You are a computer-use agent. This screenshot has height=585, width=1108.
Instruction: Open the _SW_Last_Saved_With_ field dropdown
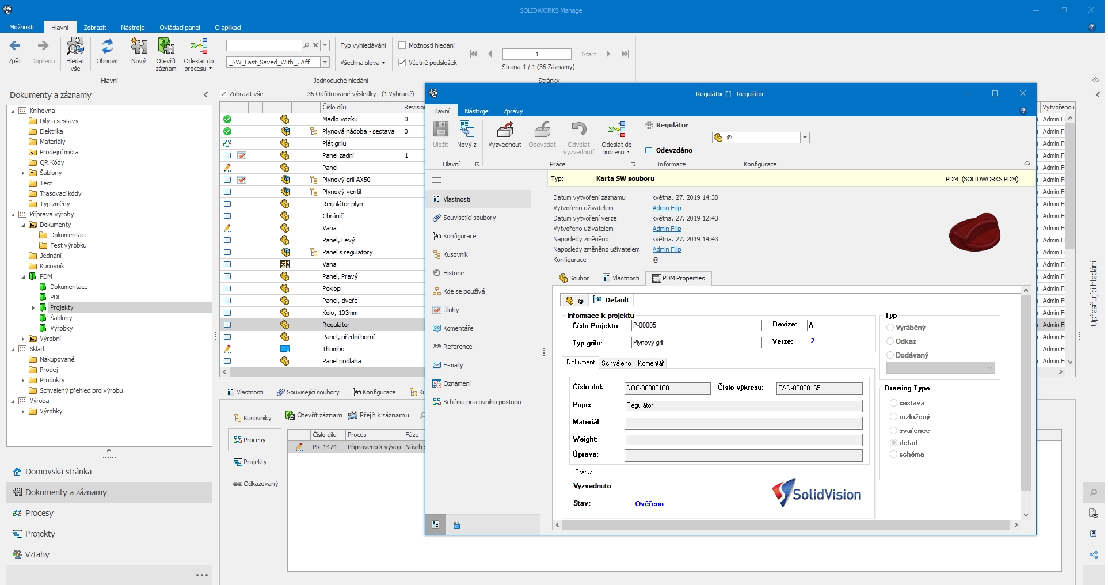[x=325, y=62]
